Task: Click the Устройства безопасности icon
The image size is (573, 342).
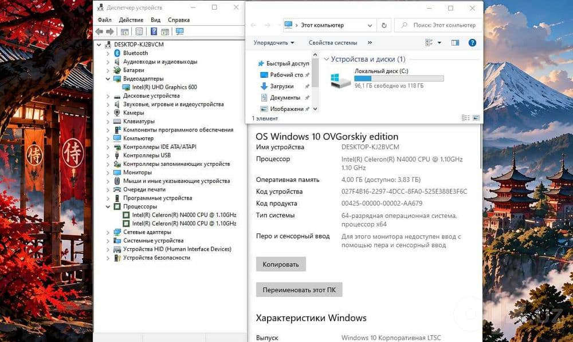Action: [117, 258]
